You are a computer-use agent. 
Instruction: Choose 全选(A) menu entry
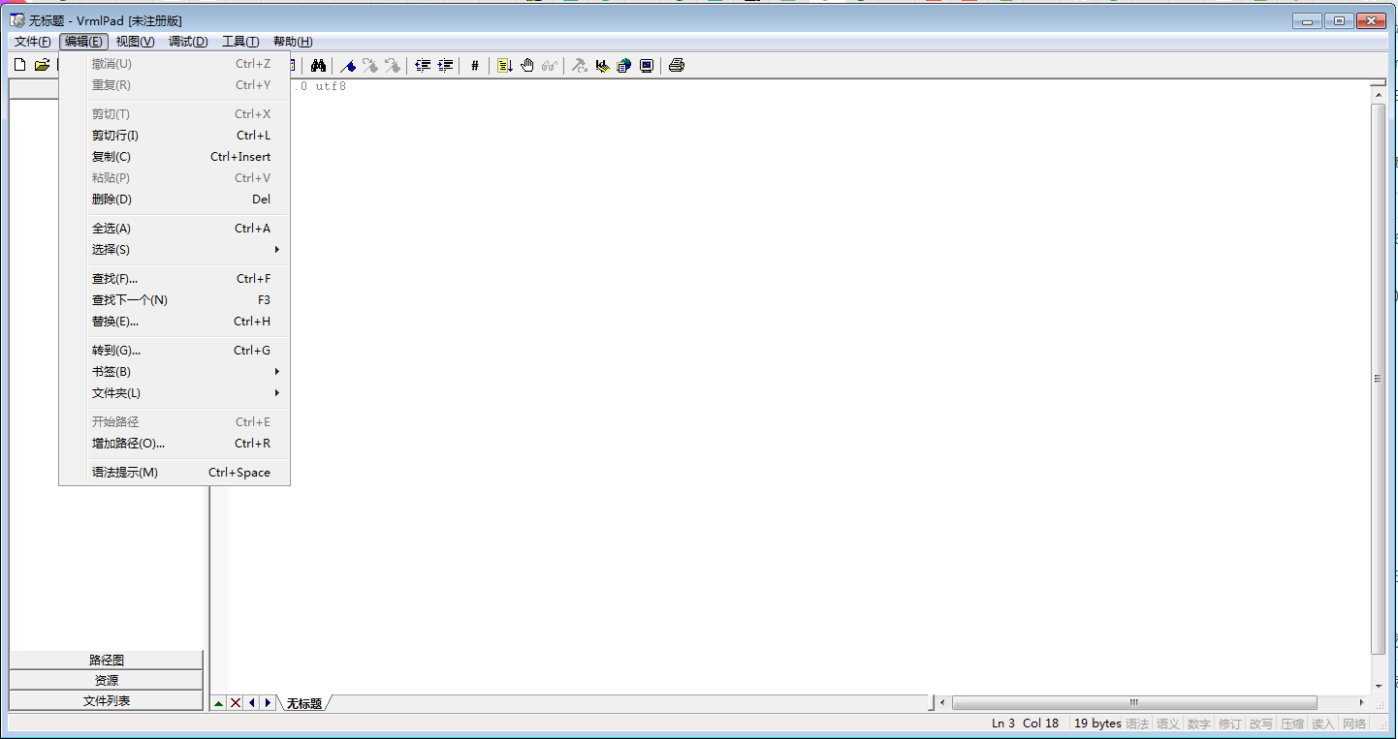coord(175,229)
